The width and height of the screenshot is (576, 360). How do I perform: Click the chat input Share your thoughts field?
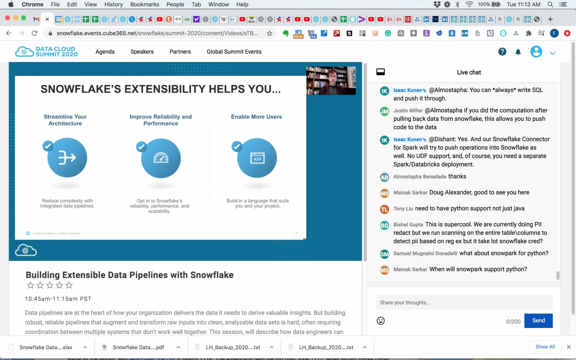tap(463, 302)
